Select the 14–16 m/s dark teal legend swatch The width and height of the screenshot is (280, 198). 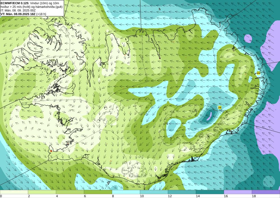click(x=210, y=192)
